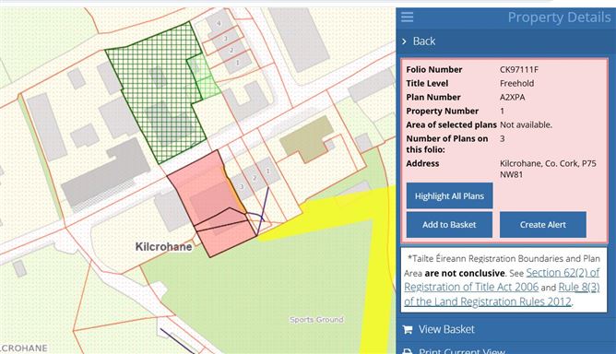Screen dimensions: 616x354
Task: Click the address Kilcrohane, Co. Cork text
Action: pyautogui.click(x=548, y=169)
